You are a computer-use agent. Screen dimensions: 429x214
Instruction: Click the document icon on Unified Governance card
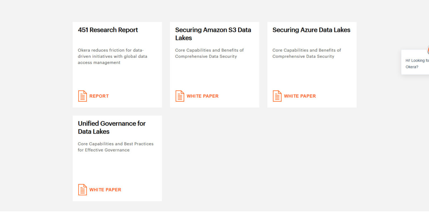pyautogui.click(x=83, y=190)
